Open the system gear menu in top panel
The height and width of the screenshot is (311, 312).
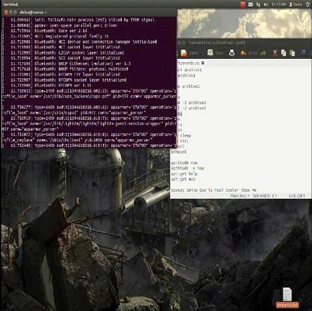(308, 4)
